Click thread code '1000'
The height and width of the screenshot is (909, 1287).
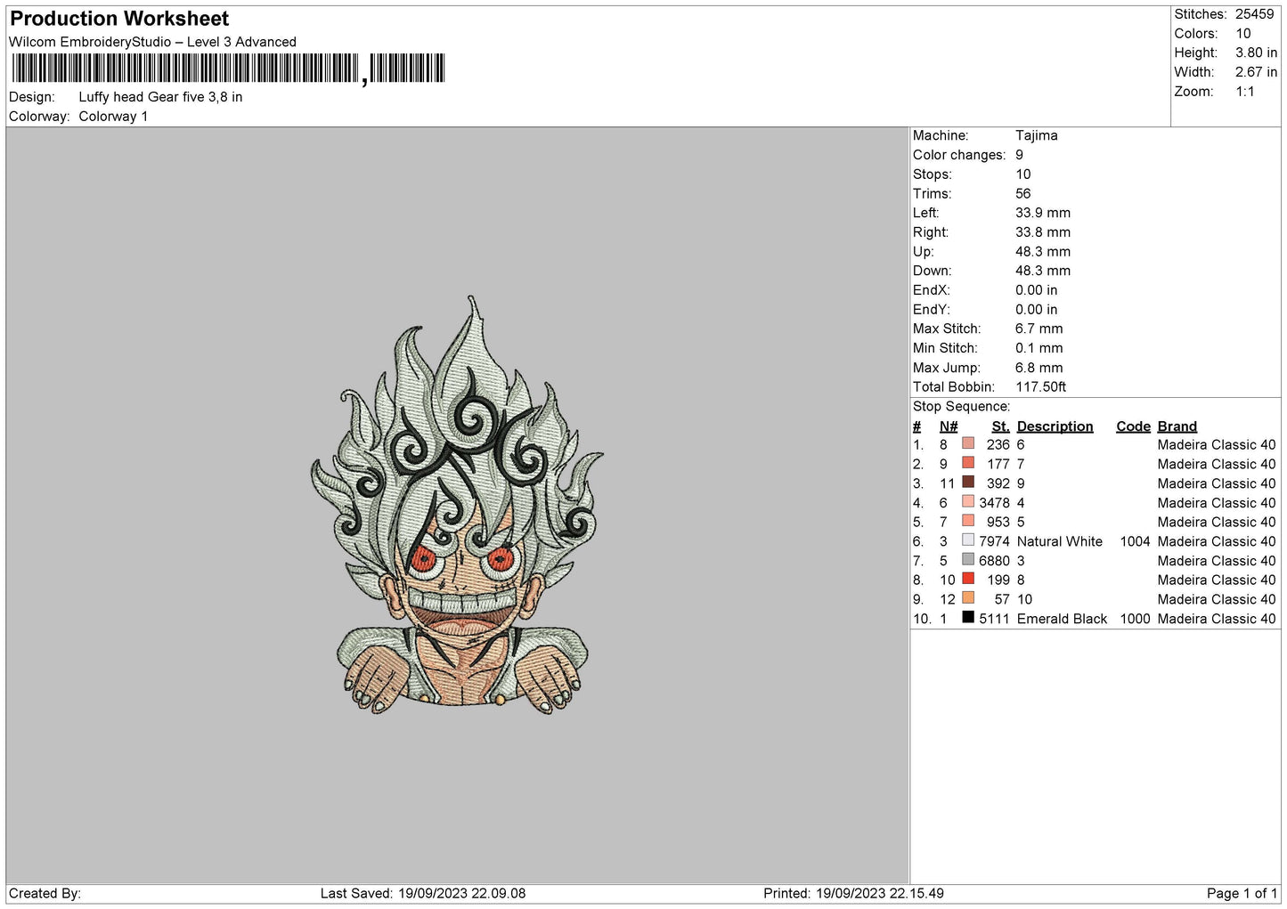tap(1136, 619)
